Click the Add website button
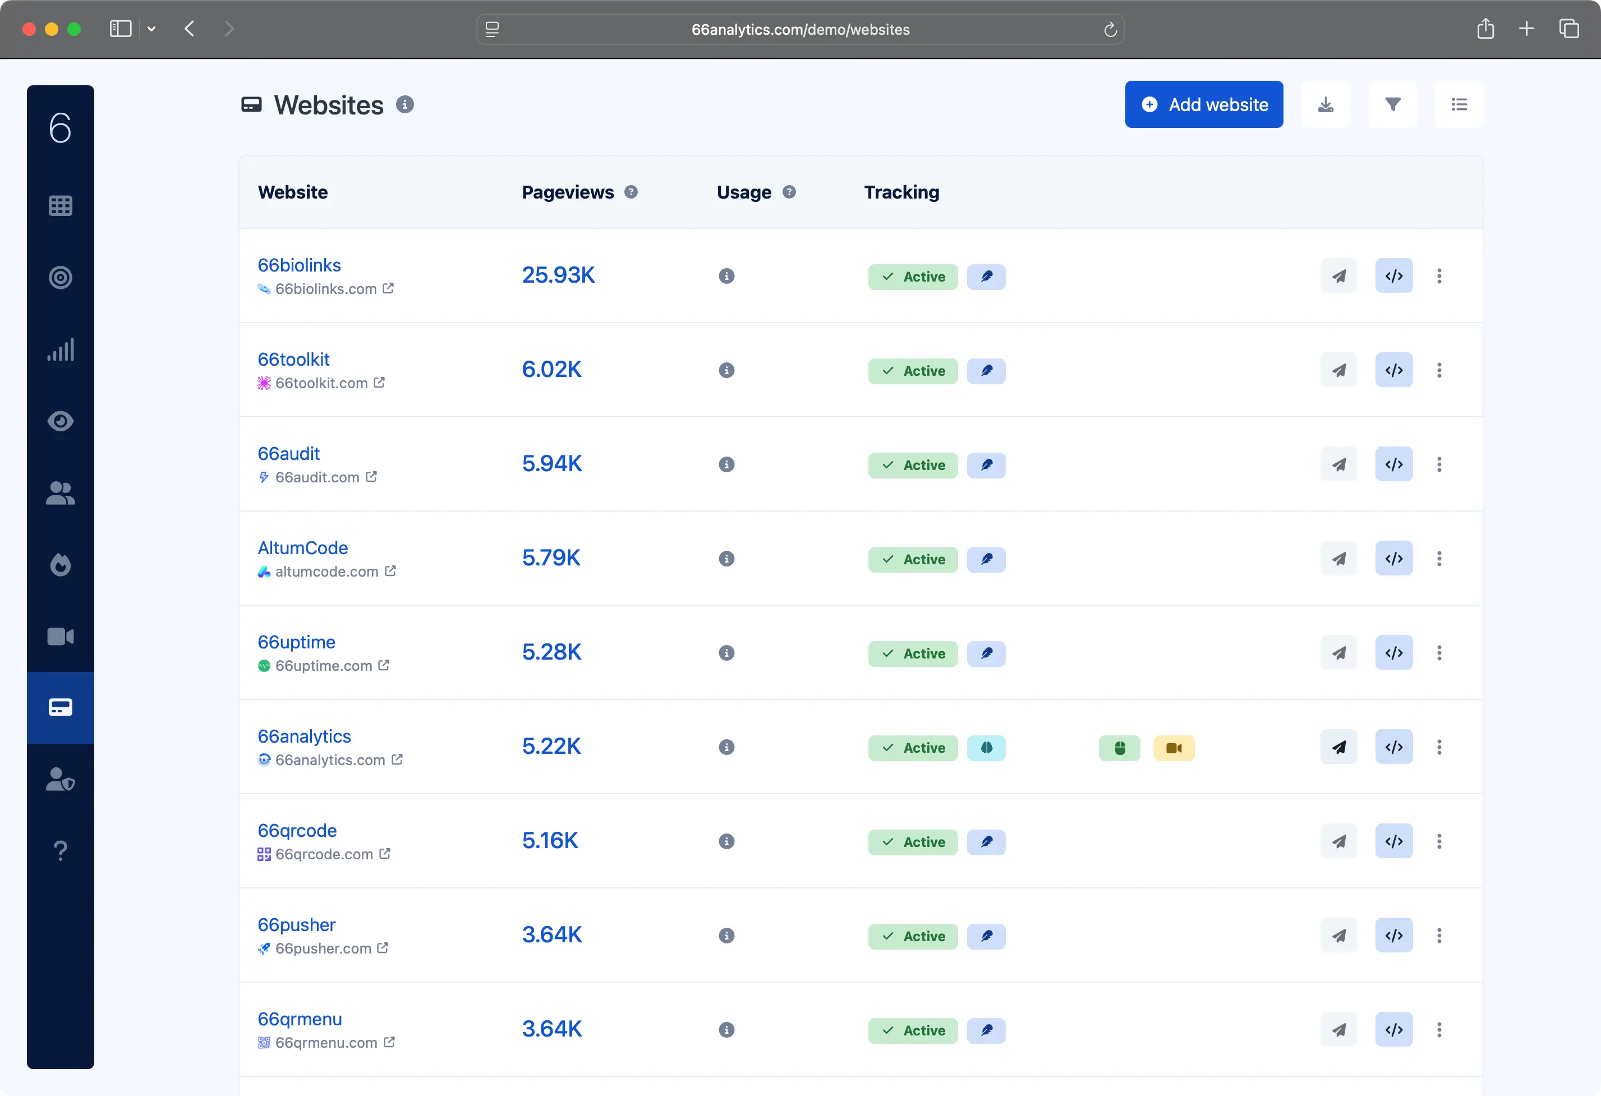 (x=1203, y=105)
